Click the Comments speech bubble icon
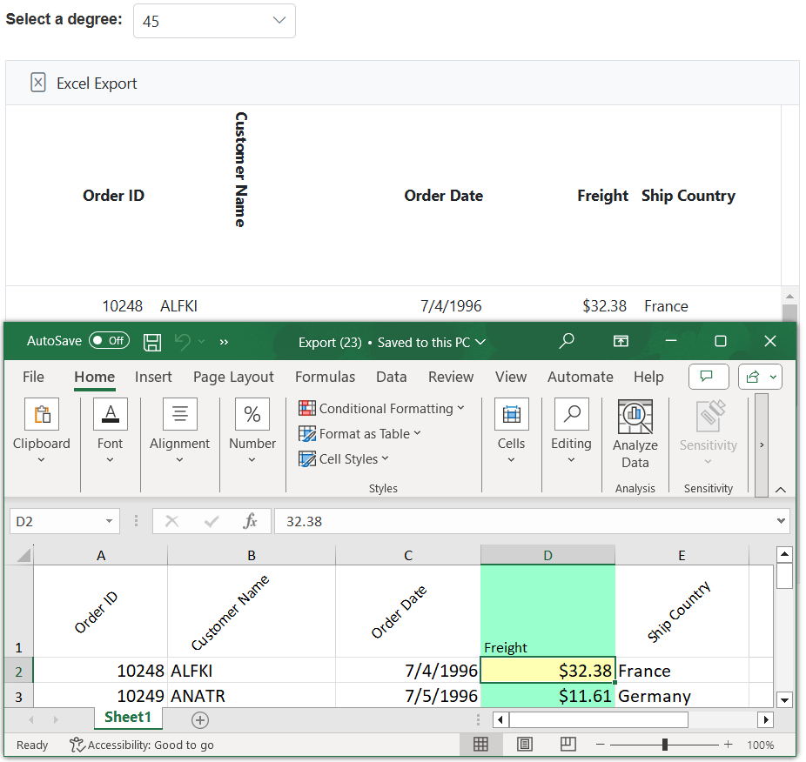Viewport: 806px width, 762px height. pyautogui.click(x=708, y=377)
